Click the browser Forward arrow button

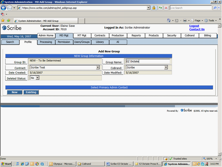(x=9, y=8)
